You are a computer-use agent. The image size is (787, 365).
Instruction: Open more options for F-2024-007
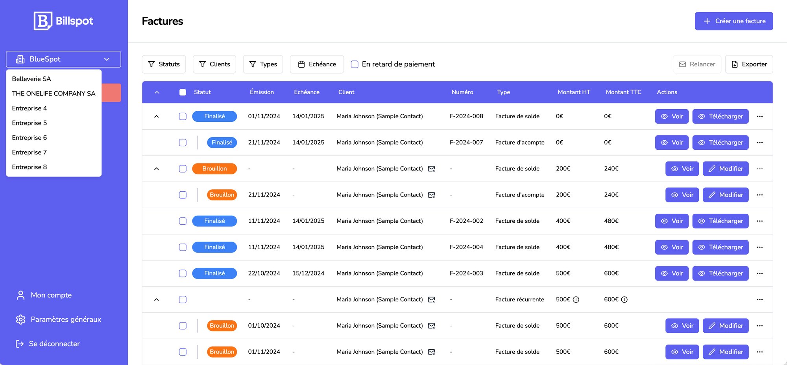[760, 143]
